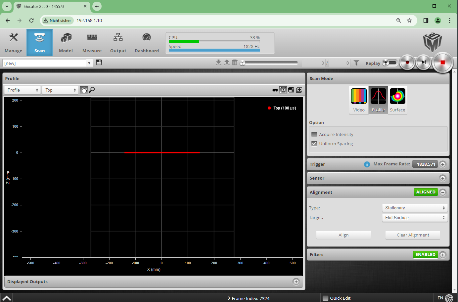Viewport: 458px width, 302px height.
Task: Open a new browser tab
Action: (97, 6)
